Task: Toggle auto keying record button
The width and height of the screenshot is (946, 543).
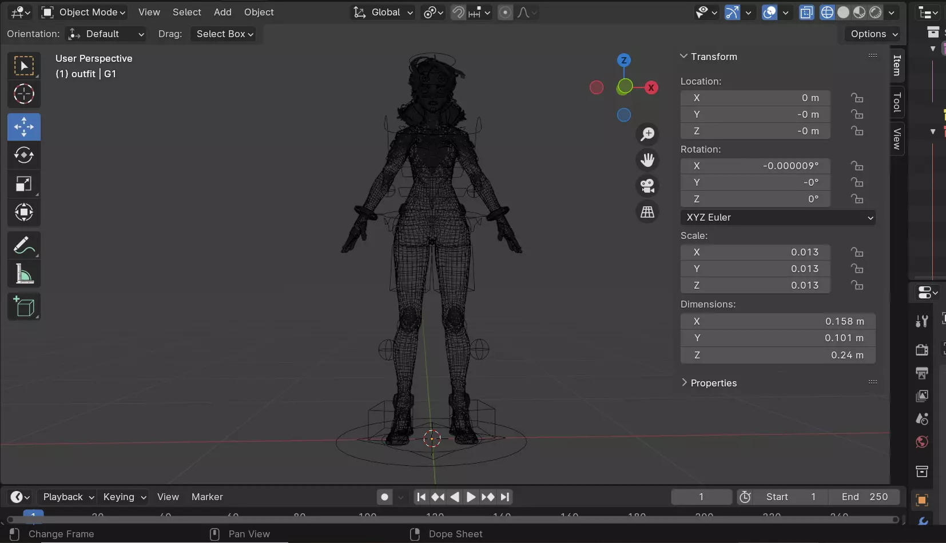Action: click(x=385, y=497)
